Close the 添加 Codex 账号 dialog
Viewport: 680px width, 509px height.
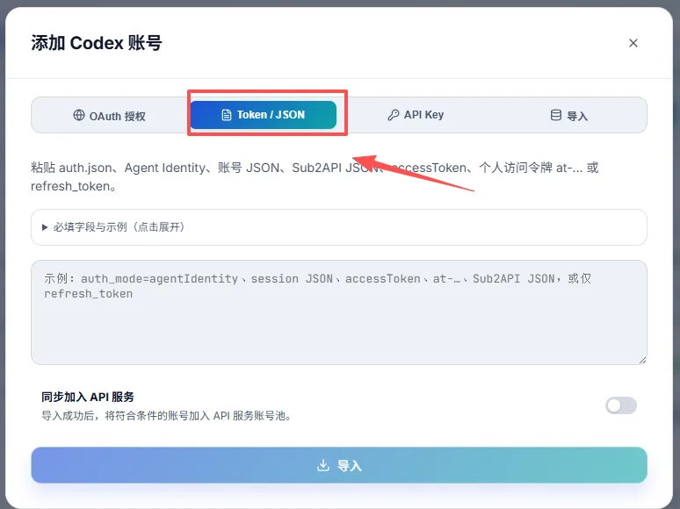click(633, 43)
